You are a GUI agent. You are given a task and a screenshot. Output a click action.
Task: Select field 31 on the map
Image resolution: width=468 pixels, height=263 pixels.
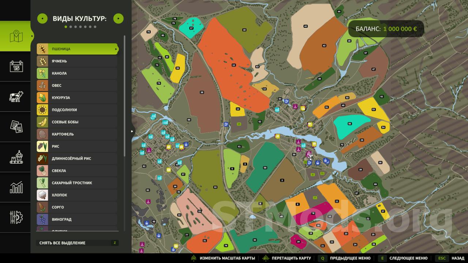click(x=205, y=241)
